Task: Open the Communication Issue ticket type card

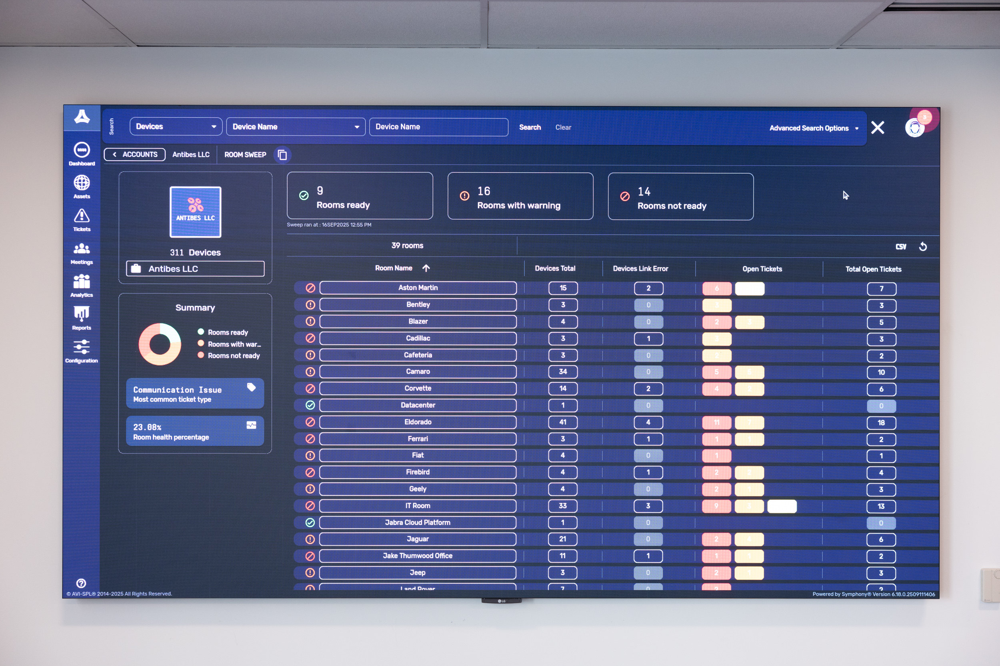Action: pos(195,393)
